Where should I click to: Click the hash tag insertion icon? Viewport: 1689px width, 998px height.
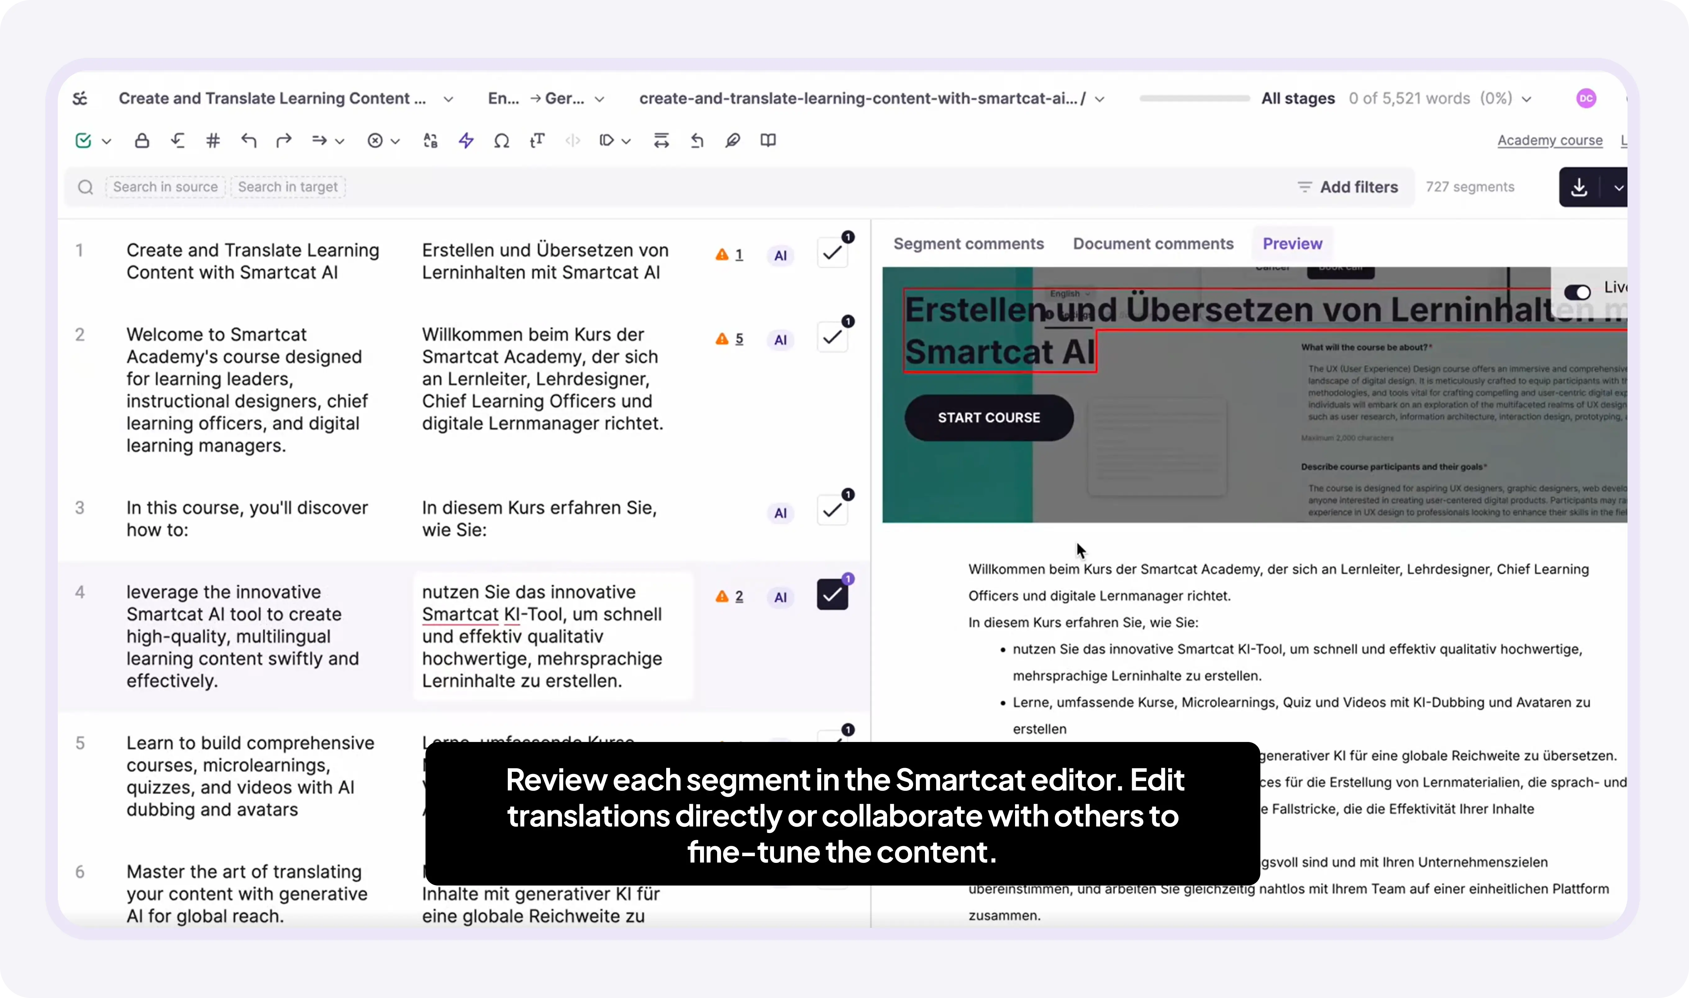[213, 140]
